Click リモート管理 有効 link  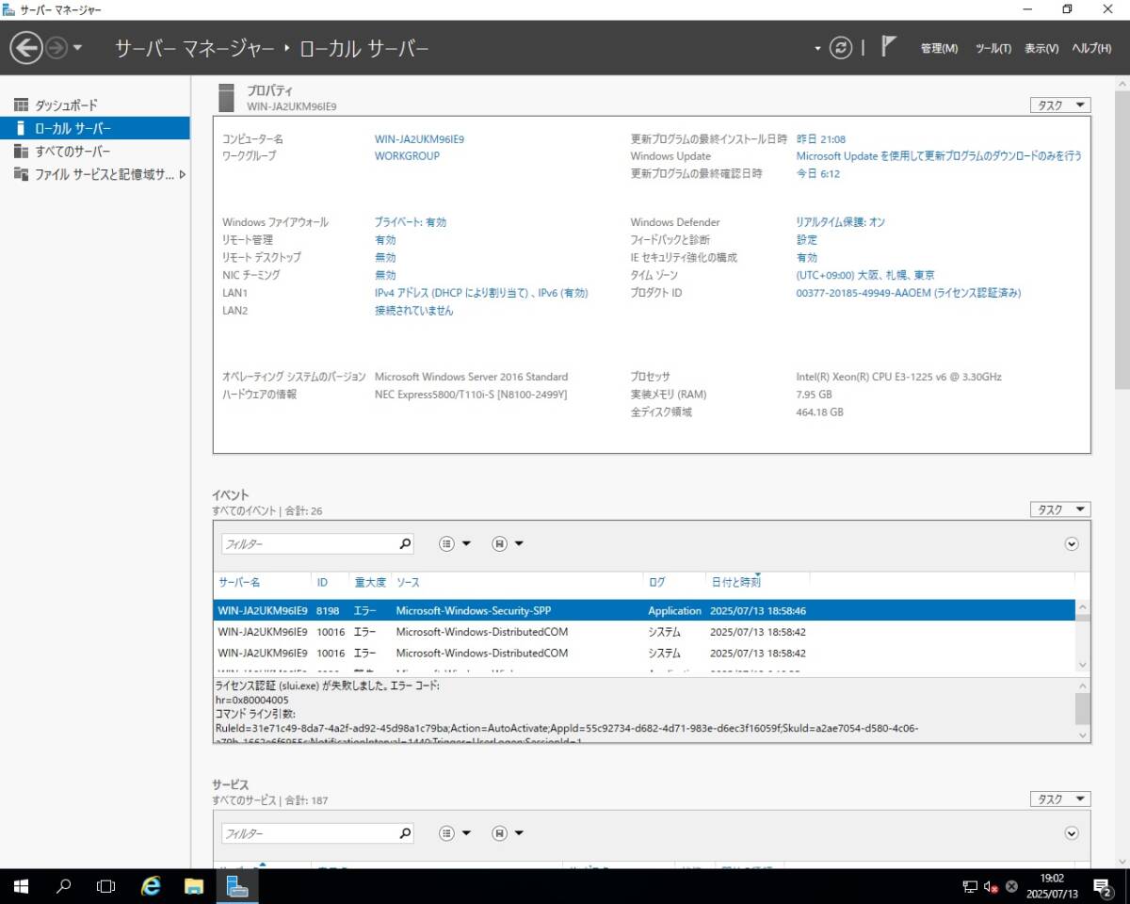tap(385, 240)
